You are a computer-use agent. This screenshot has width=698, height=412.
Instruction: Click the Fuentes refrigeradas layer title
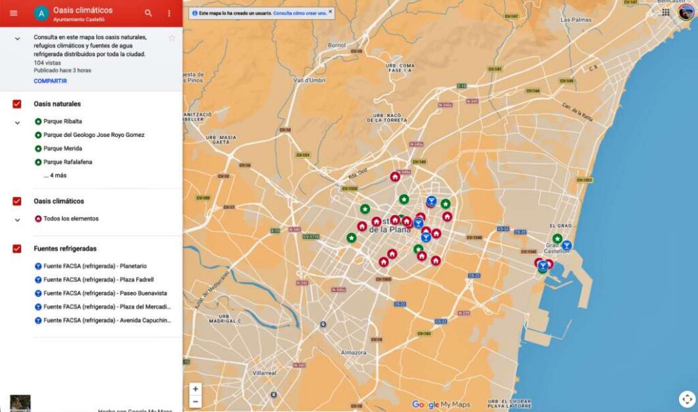(x=65, y=249)
